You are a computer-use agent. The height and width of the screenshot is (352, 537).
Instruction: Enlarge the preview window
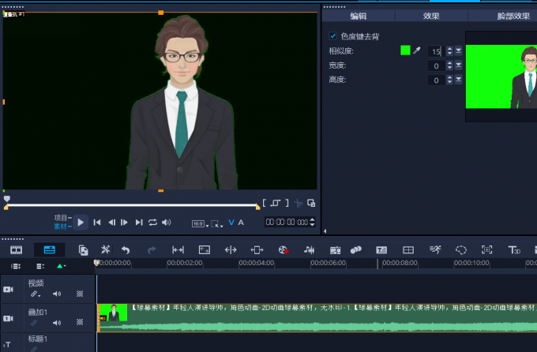(x=311, y=203)
